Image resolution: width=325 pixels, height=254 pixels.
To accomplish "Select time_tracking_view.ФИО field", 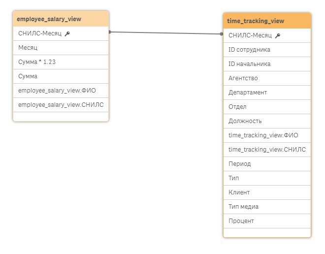I will [x=267, y=135].
